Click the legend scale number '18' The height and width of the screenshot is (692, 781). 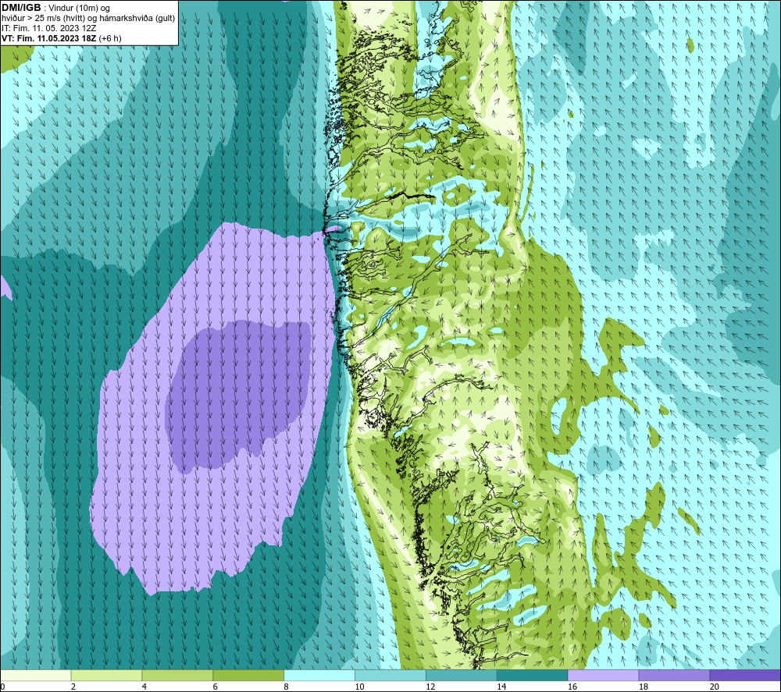[643, 687]
